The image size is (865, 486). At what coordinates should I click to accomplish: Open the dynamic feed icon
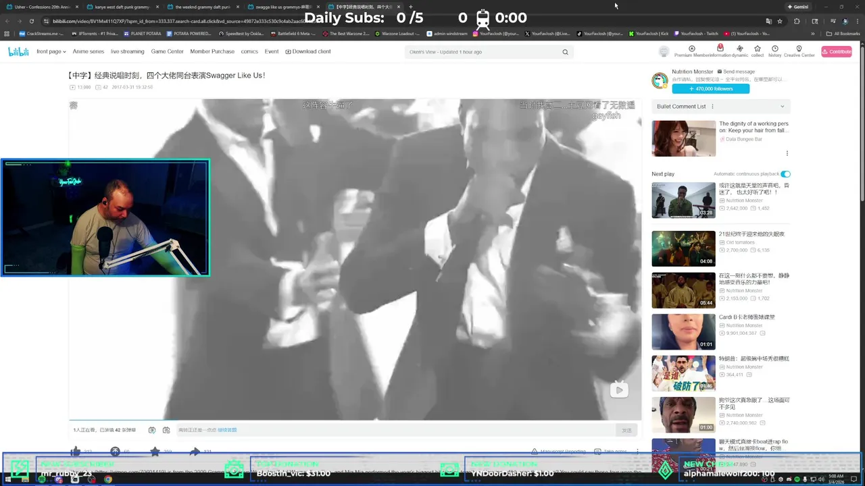pyautogui.click(x=740, y=49)
